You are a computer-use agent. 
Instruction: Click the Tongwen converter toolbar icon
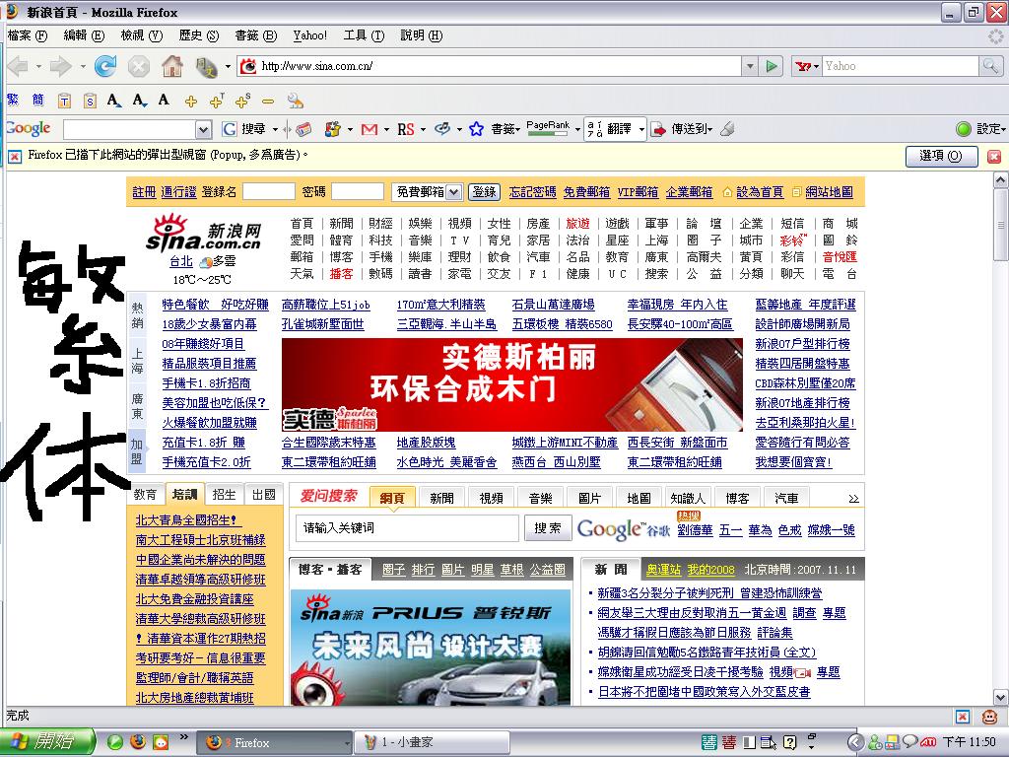(207, 66)
